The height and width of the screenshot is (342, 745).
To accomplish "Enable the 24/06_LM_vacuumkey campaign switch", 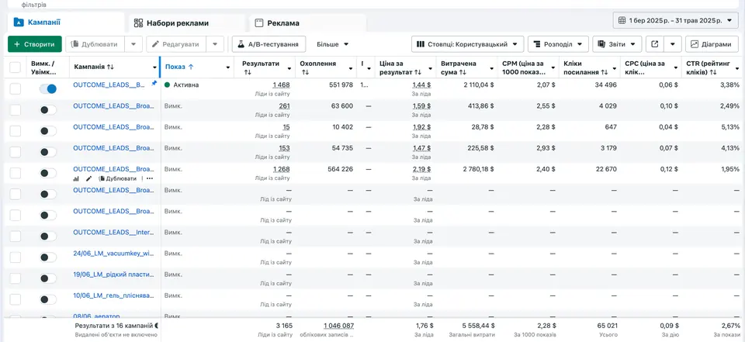I will pyautogui.click(x=48, y=257).
